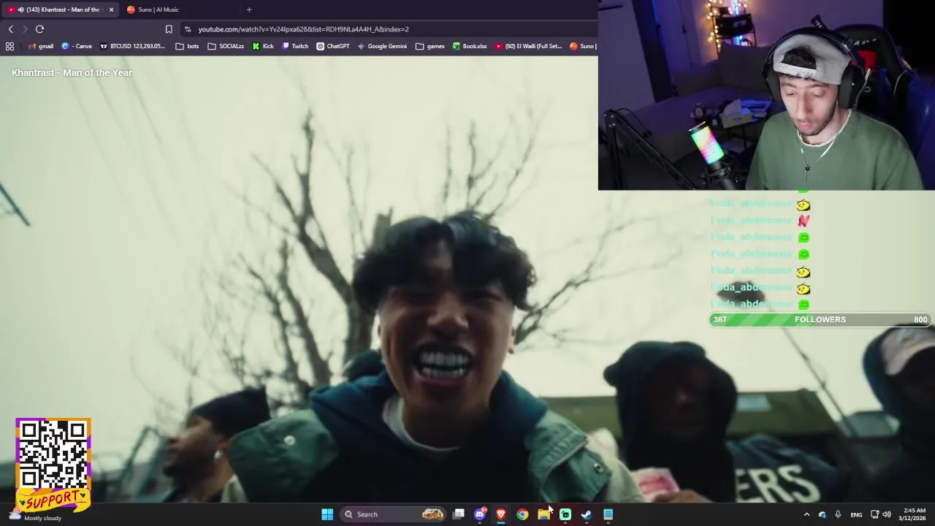Mute the tab via its audio speaker icon
The image size is (935, 526).
pyautogui.click(x=20, y=9)
